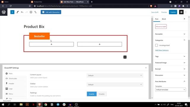Open the Windows Start menu
The width and height of the screenshot is (190, 107).
click(3, 104)
